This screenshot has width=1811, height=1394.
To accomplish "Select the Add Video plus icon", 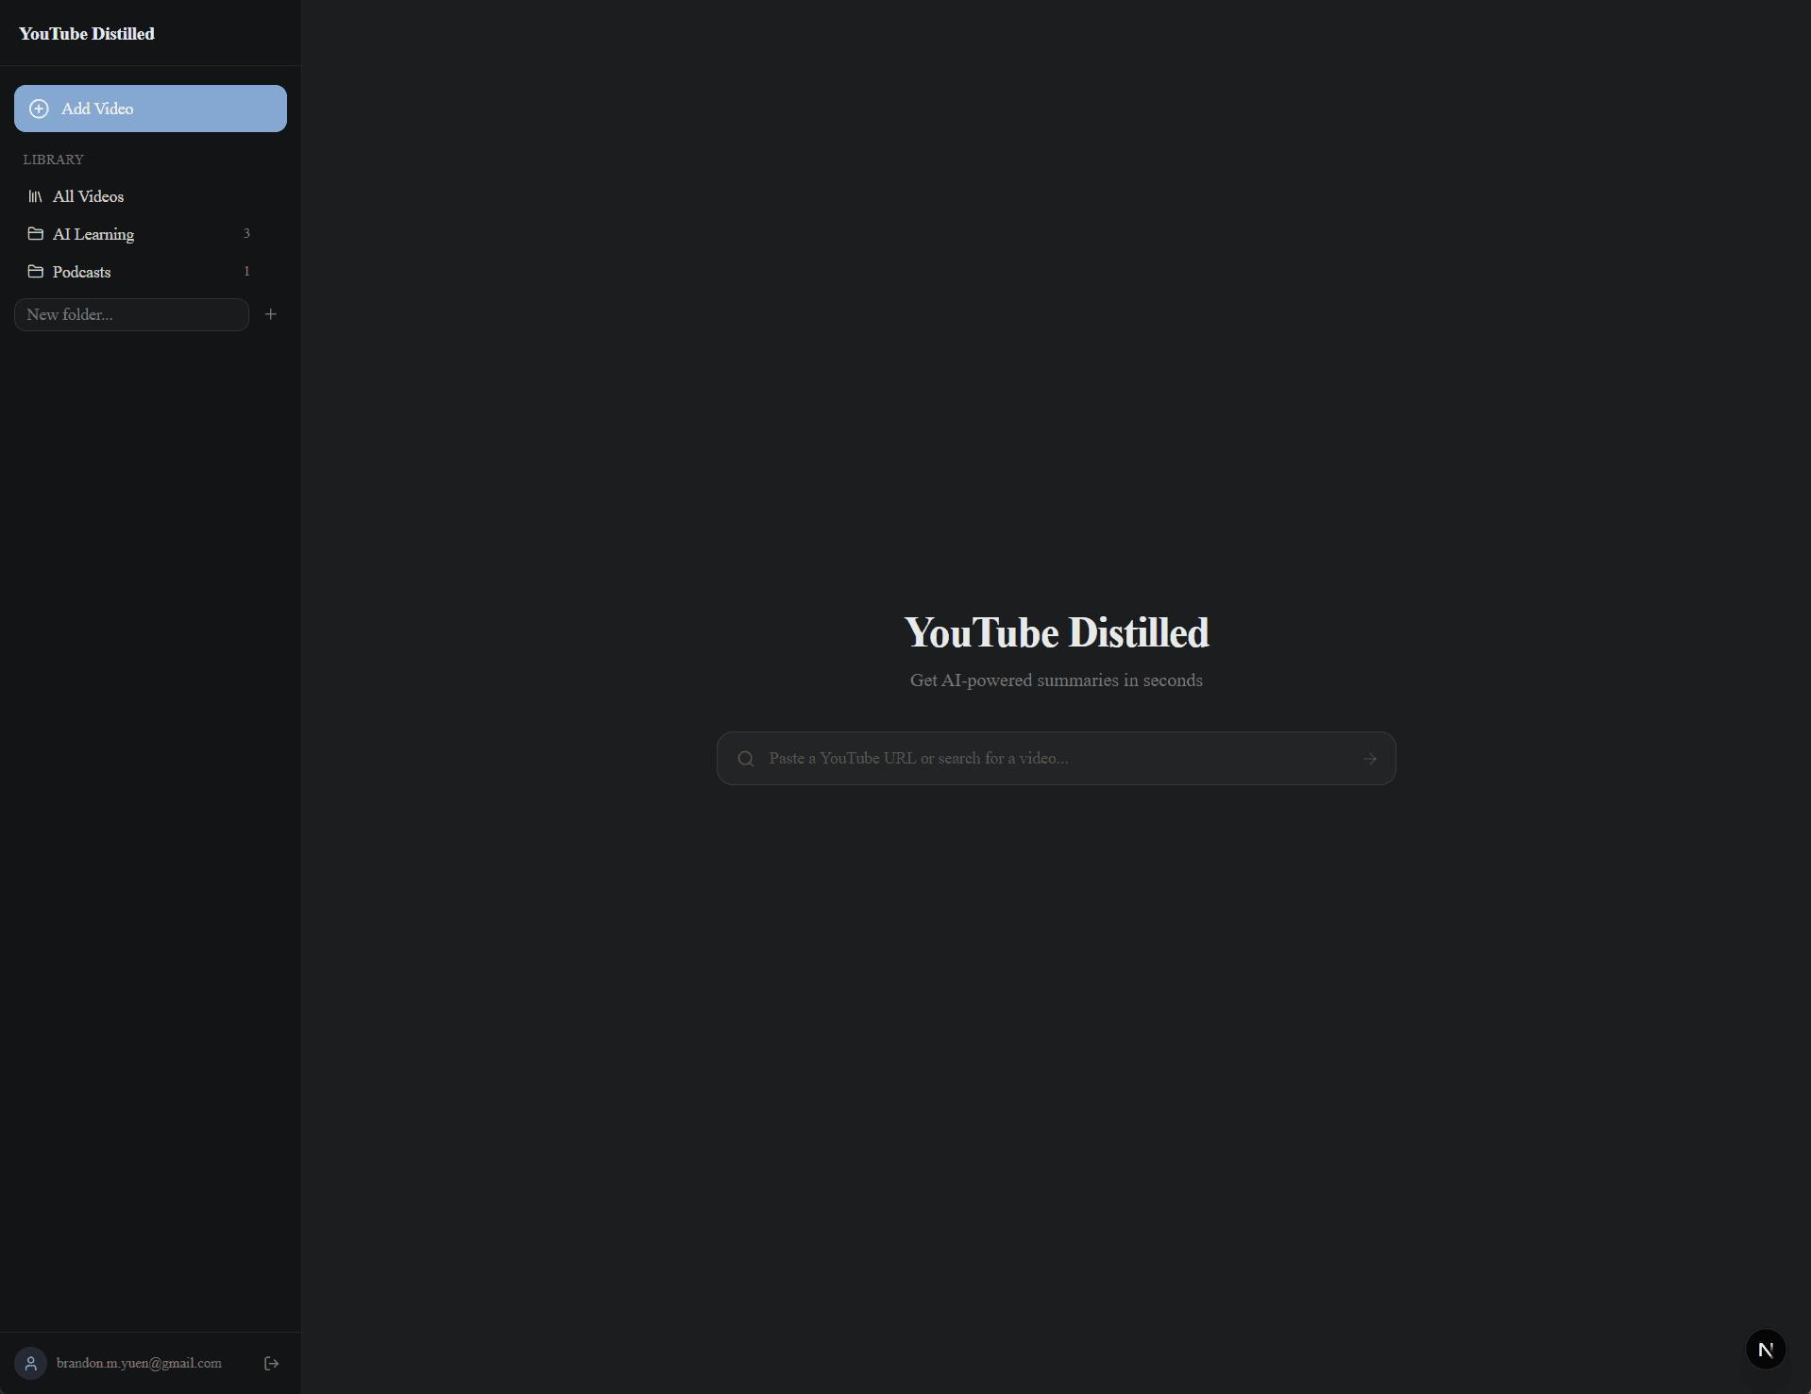I will click(x=39, y=109).
